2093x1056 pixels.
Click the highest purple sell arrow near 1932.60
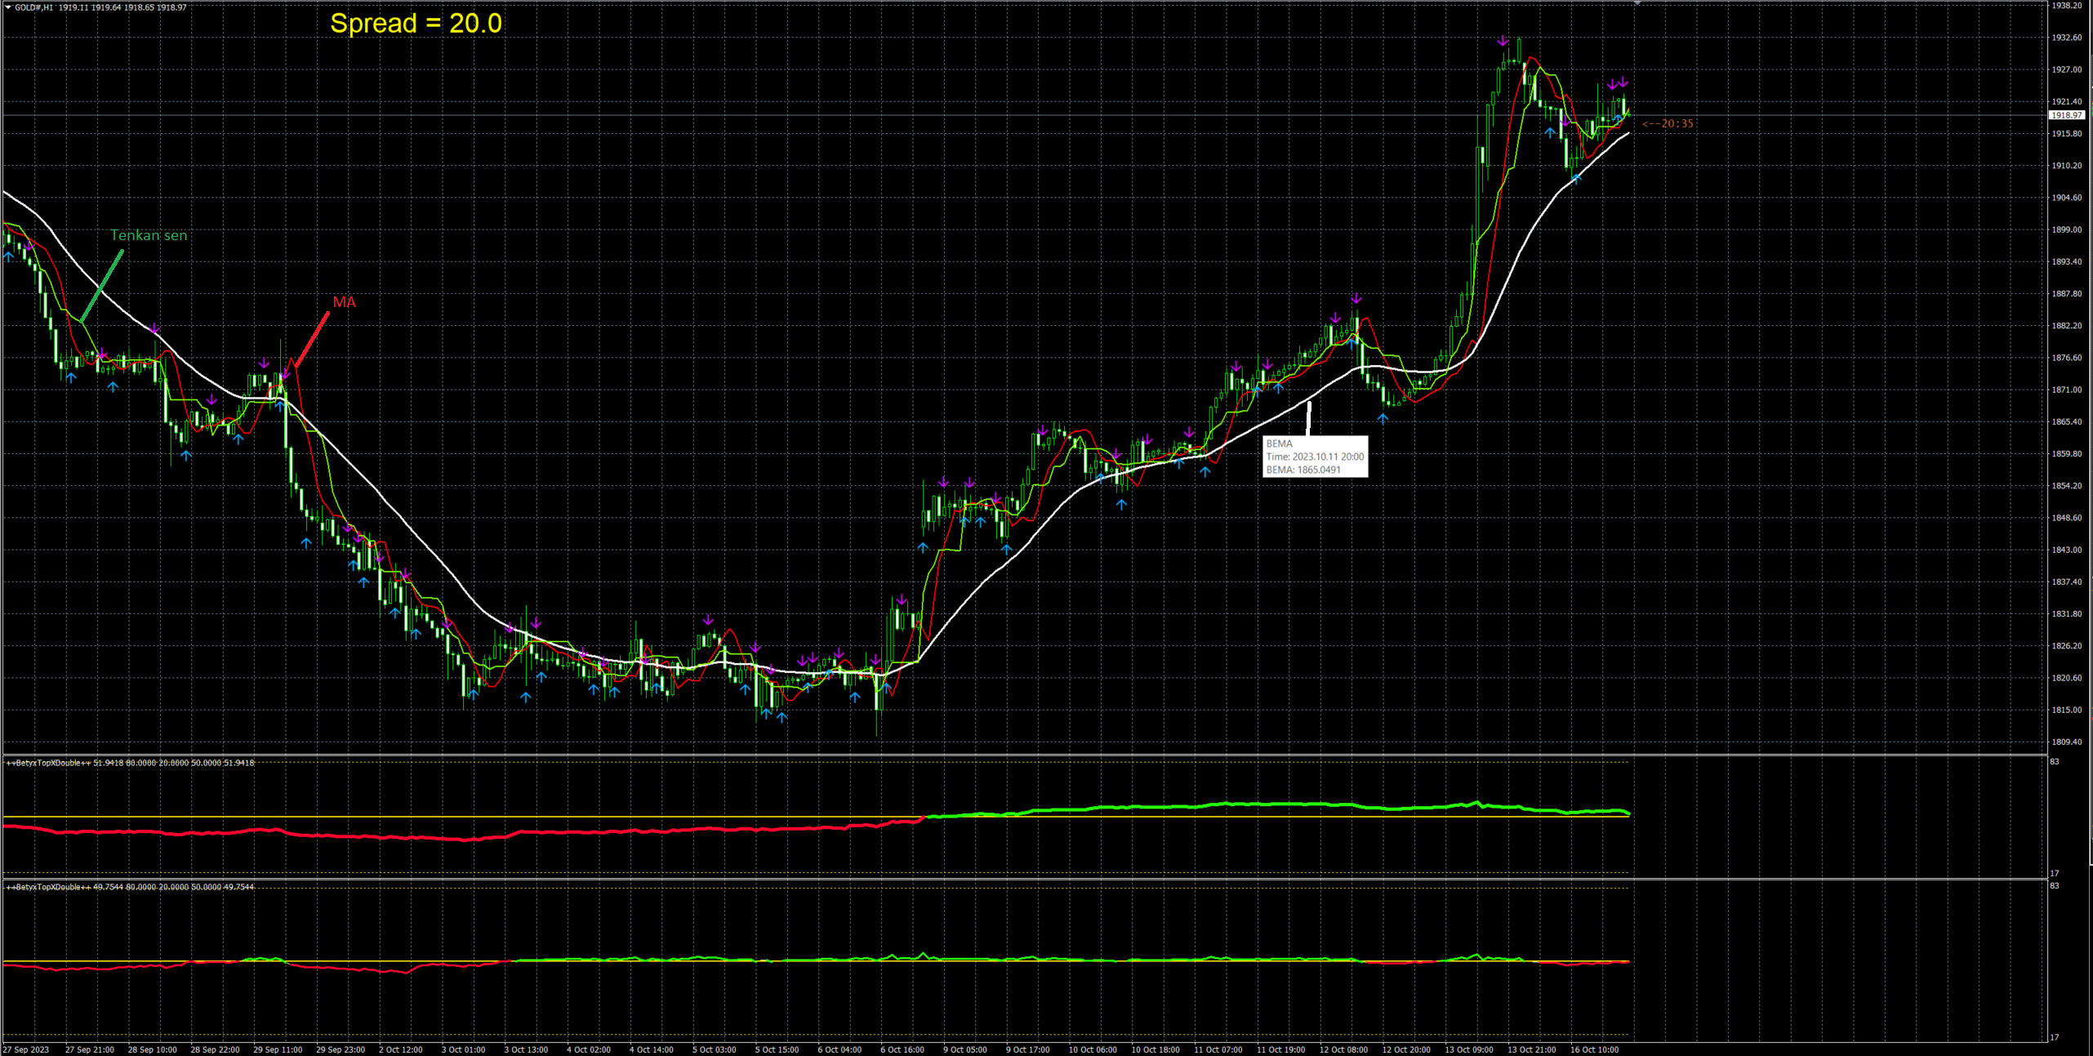pos(1503,41)
